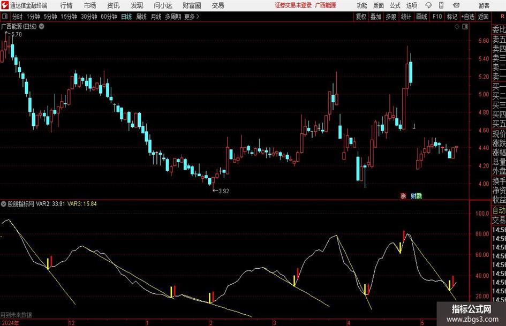Click the 广西能源 stock name in title bar
The width and height of the screenshot is (506, 326).
(x=326, y=5)
